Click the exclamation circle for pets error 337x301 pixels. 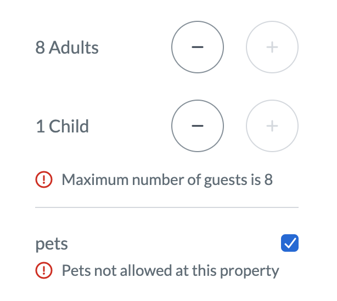44,270
